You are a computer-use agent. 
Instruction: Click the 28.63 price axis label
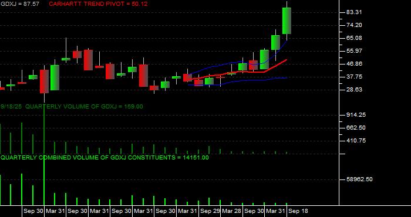[x=355, y=90]
